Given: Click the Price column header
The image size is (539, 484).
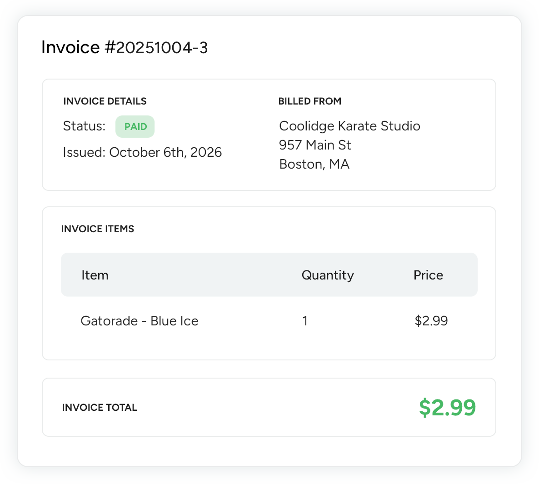Looking at the screenshot, I should (x=428, y=275).
